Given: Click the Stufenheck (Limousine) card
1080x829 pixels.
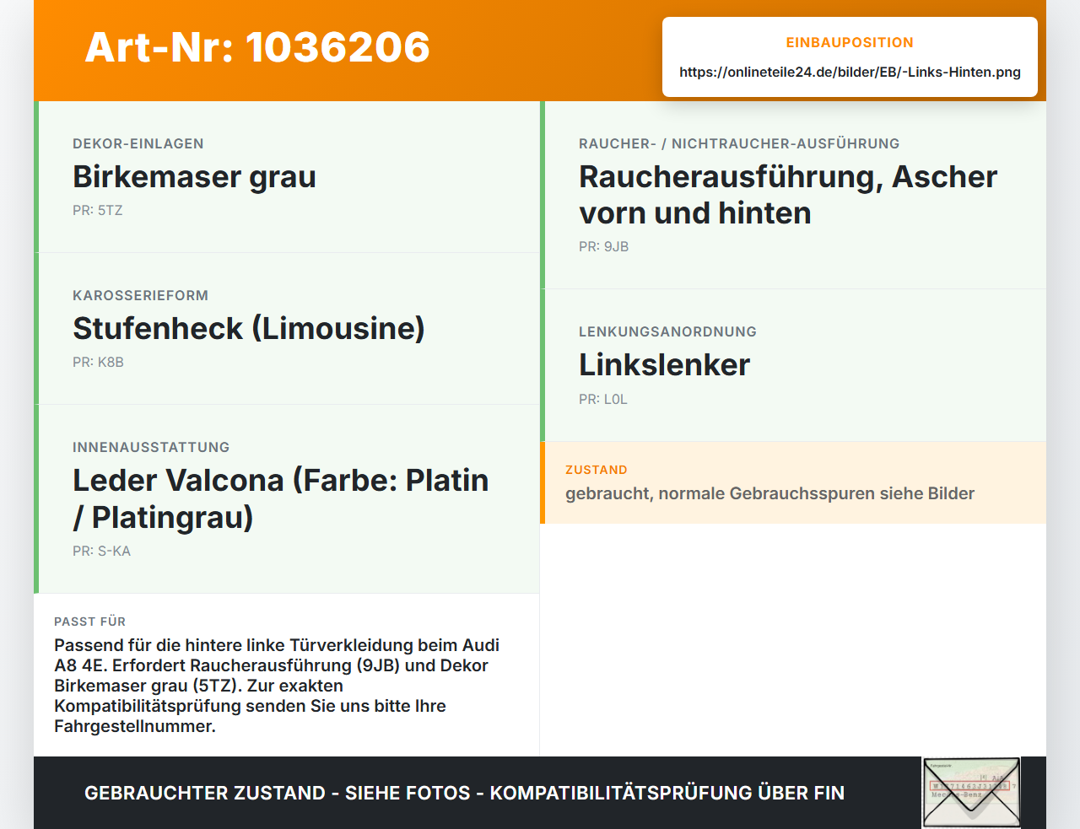Looking at the screenshot, I should coord(287,329).
